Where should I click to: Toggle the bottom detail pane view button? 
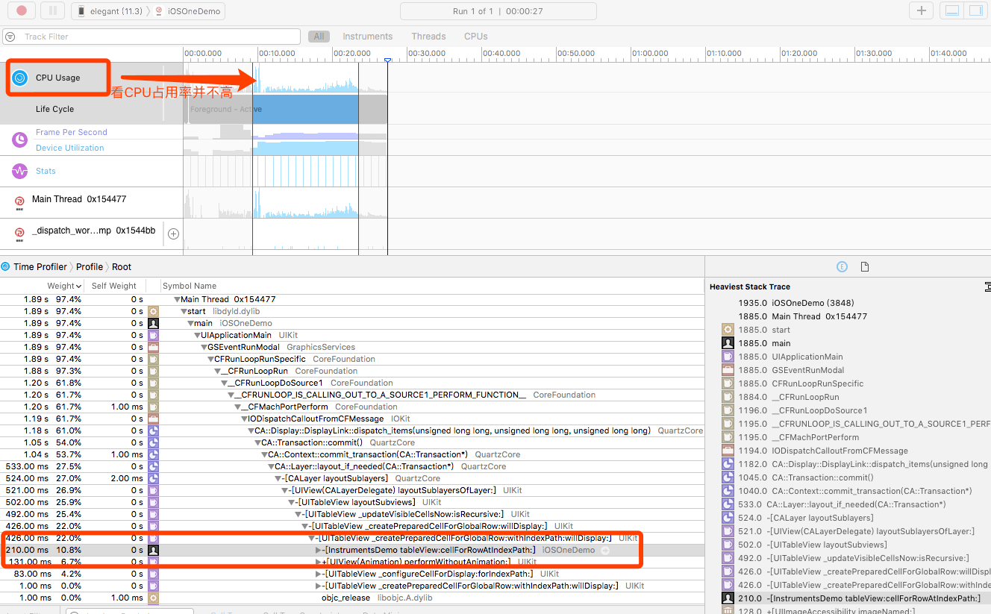pyautogui.click(x=951, y=10)
